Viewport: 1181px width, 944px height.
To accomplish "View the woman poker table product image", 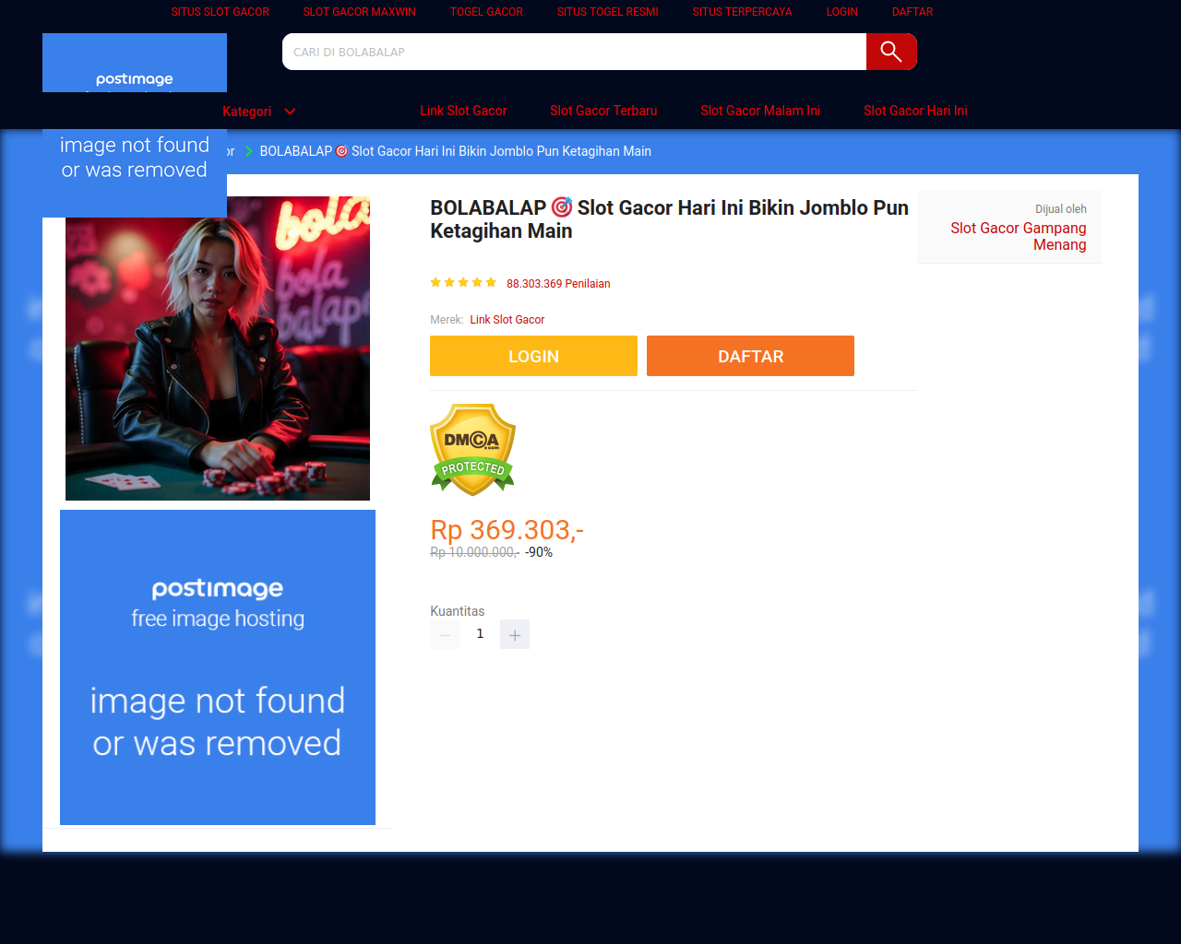I will [x=218, y=348].
